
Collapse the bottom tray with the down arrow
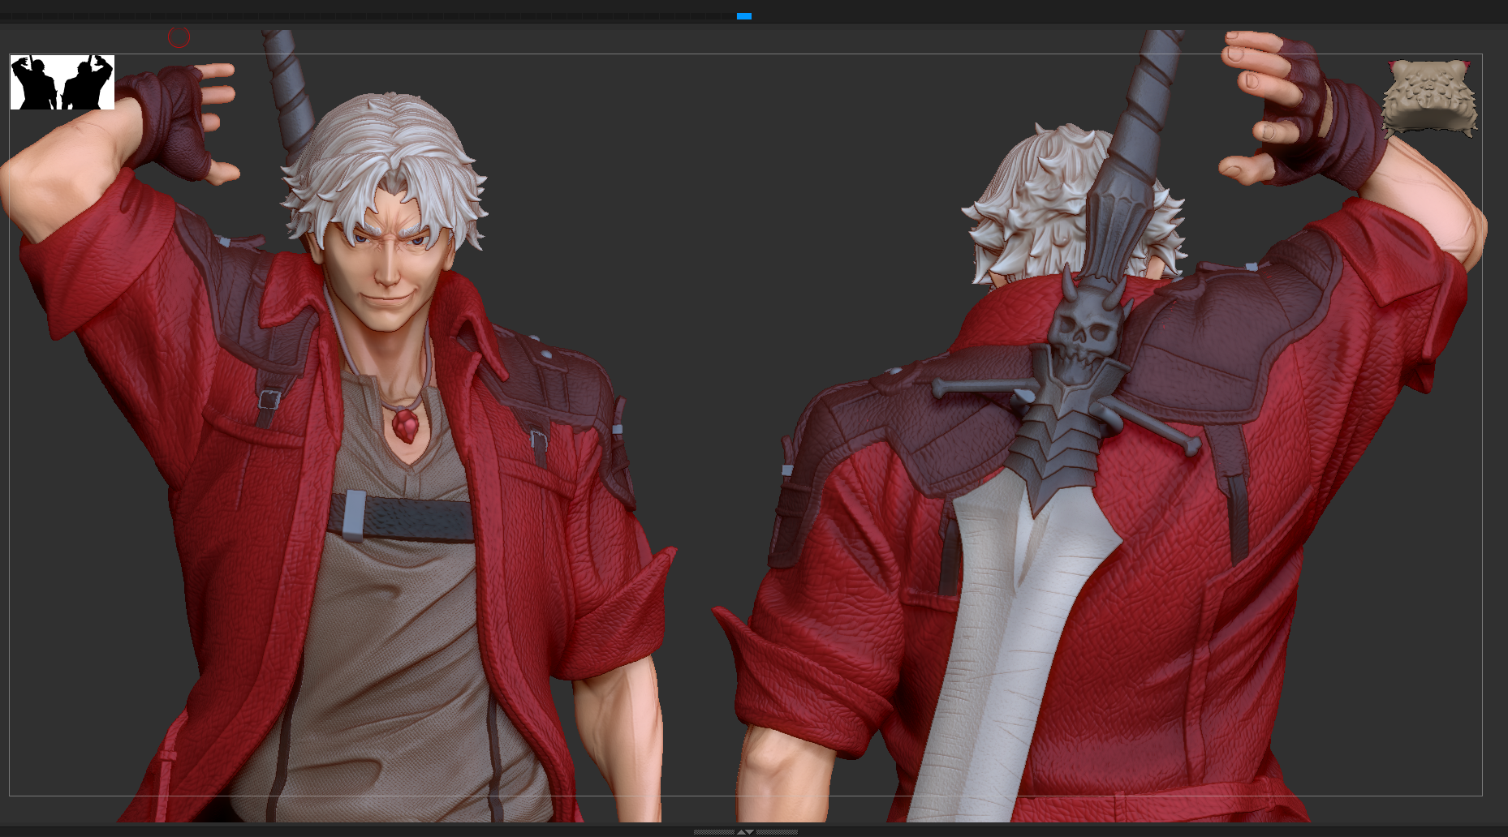pyautogui.click(x=750, y=831)
